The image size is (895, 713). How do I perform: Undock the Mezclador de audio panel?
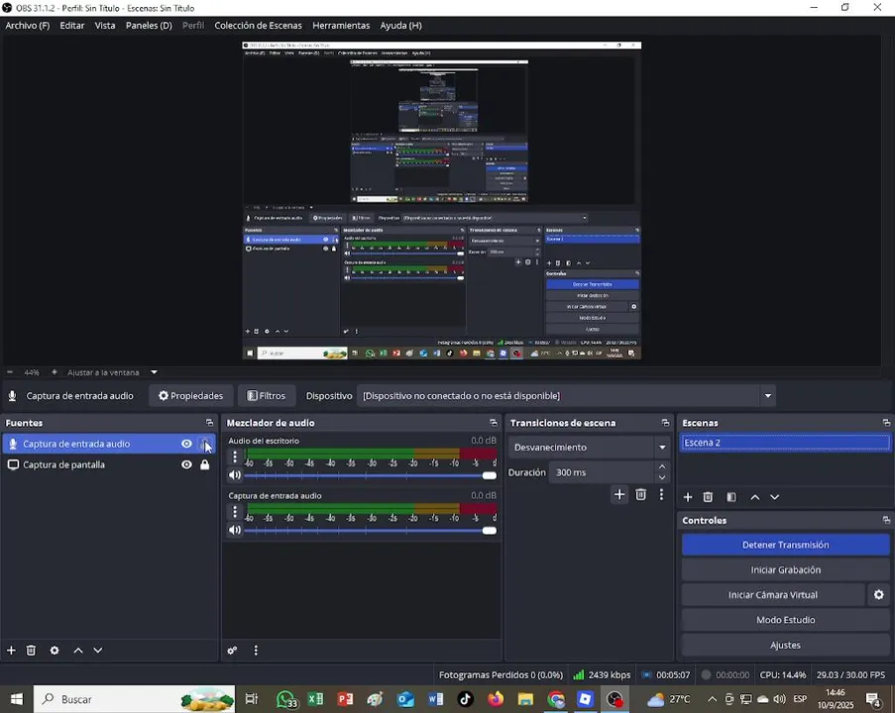tap(494, 423)
